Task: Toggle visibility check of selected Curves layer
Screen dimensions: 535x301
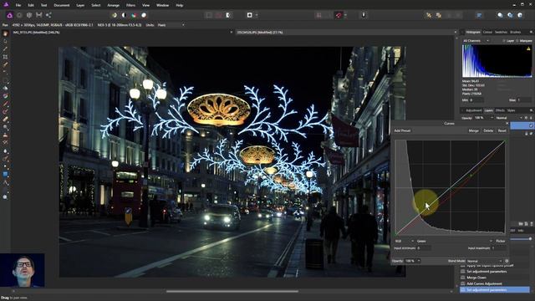Action: [x=531, y=125]
